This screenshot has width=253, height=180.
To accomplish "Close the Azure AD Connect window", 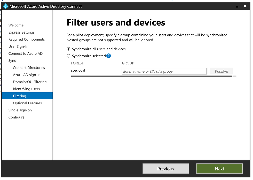I will (x=245, y=6).
